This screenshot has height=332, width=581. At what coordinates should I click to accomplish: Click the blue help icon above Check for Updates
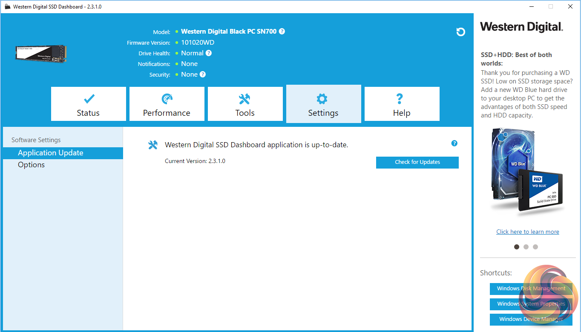click(x=454, y=143)
